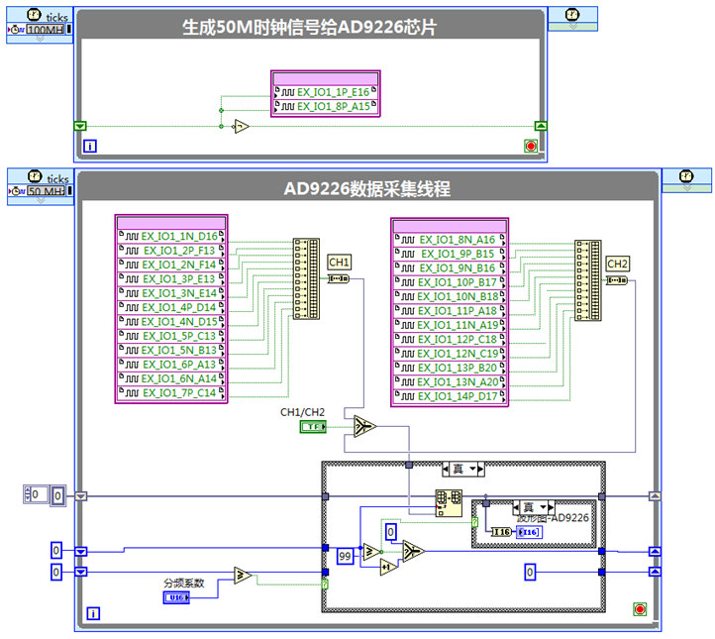
Task: Click the I16 conversion node in the inner case
Action: pyautogui.click(x=502, y=532)
